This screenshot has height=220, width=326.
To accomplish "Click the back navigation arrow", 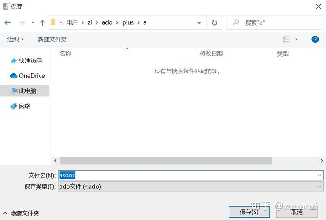I will click(7, 22).
